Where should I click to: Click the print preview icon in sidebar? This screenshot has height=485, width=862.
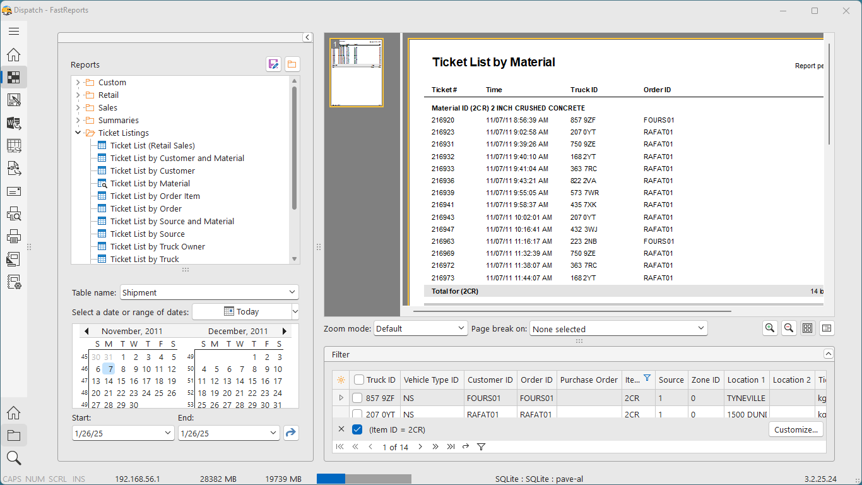click(14, 214)
